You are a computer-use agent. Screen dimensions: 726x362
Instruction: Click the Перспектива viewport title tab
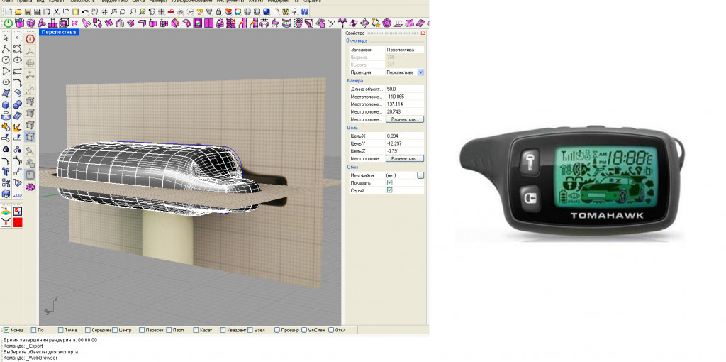click(x=59, y=32)
